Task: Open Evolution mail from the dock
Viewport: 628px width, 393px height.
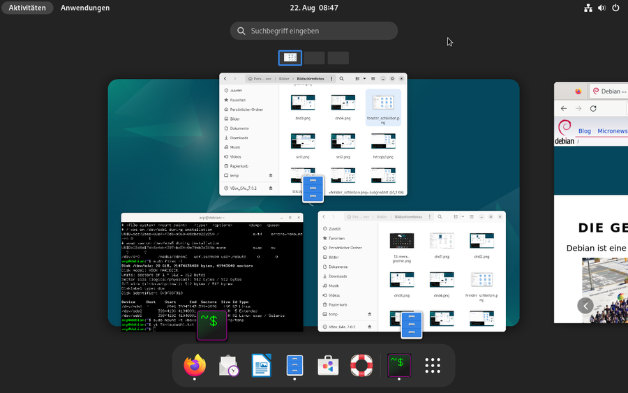Action: pos(228,365)
